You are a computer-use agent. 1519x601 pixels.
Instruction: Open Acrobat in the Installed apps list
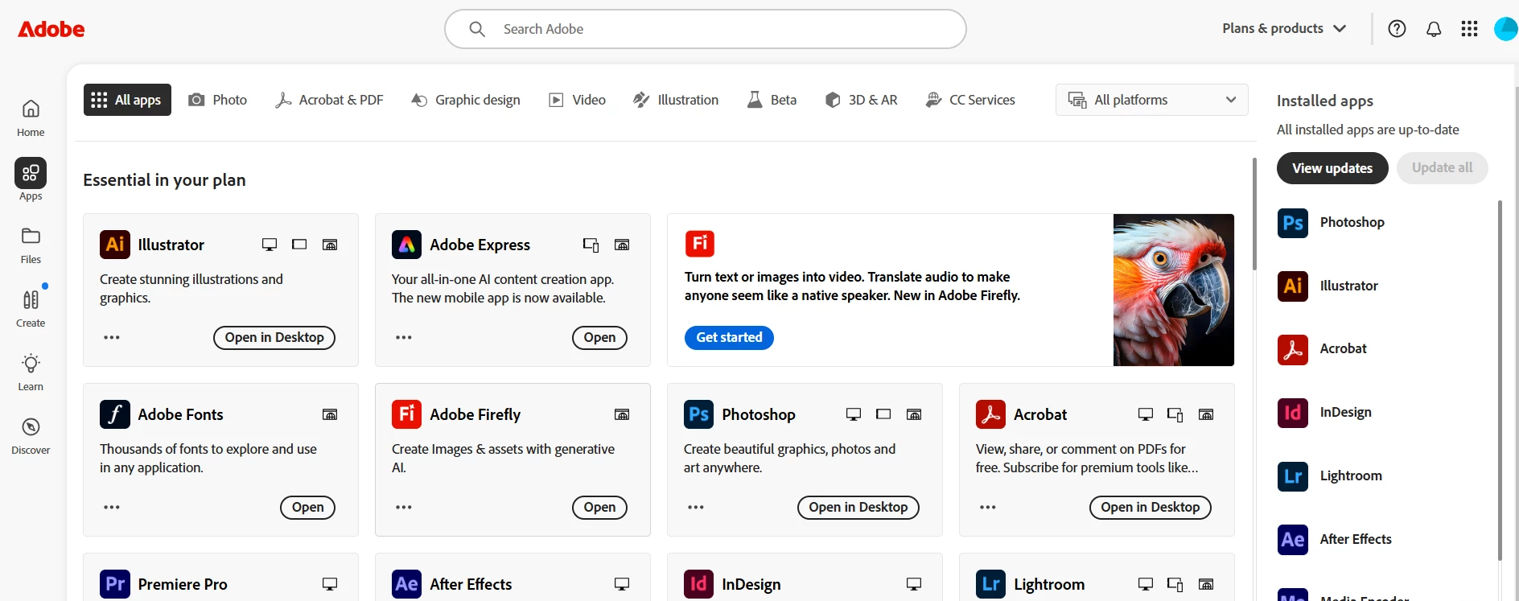pos(1323,349)
